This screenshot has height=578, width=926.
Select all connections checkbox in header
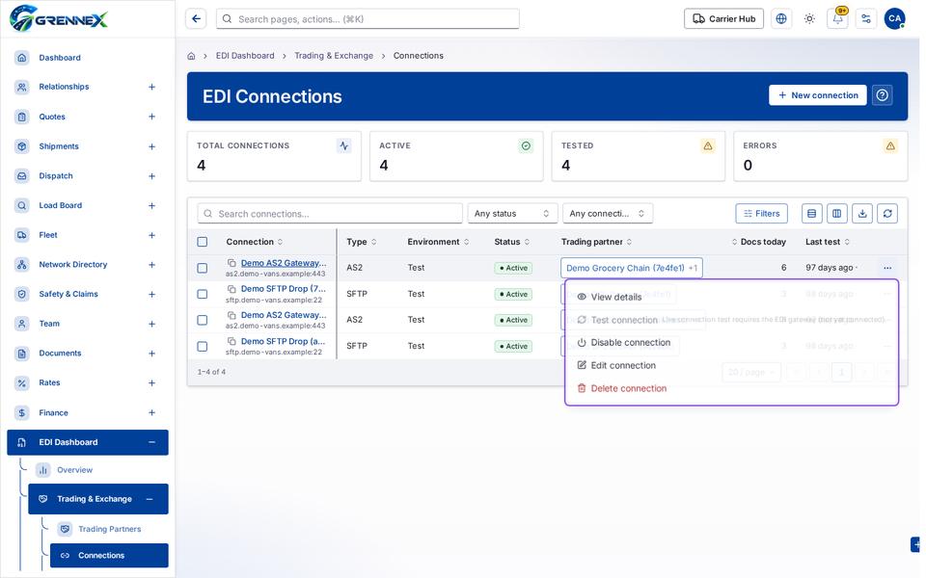point(203,242)
